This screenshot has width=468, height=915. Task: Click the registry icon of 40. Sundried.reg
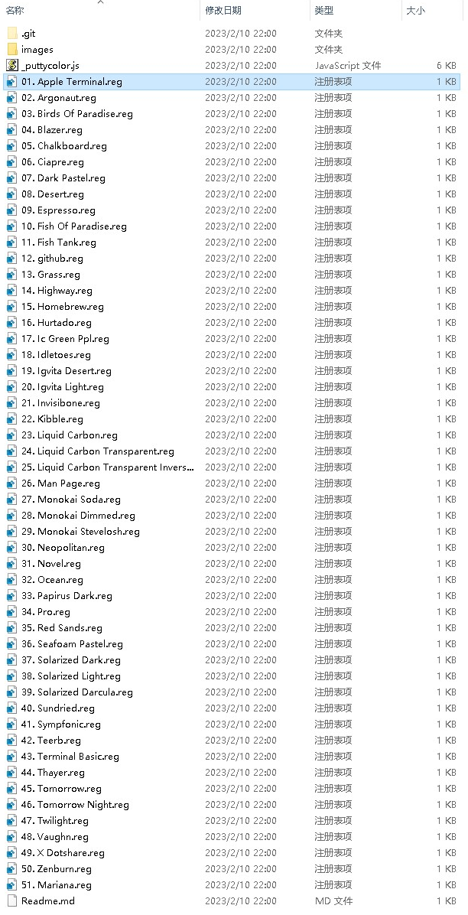click(x=12, y=708)
